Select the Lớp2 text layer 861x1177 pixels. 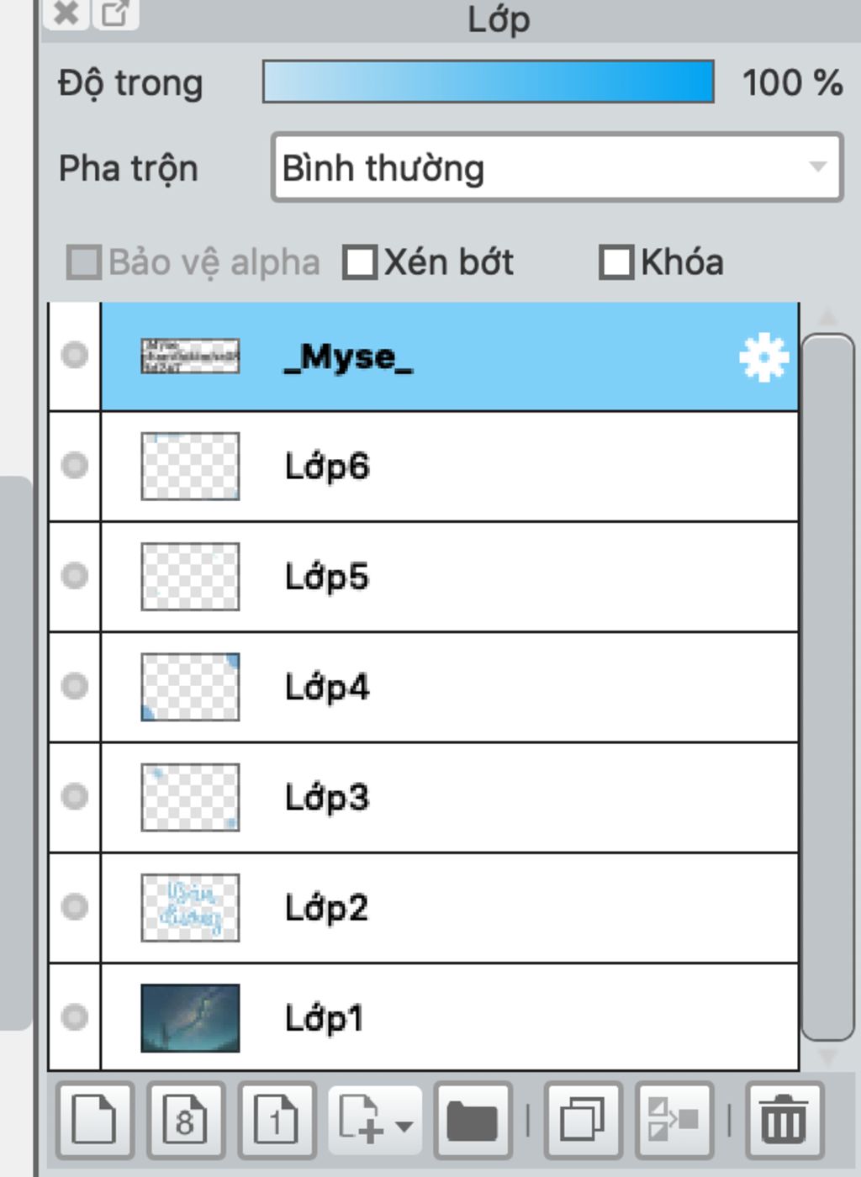[449, 907]
